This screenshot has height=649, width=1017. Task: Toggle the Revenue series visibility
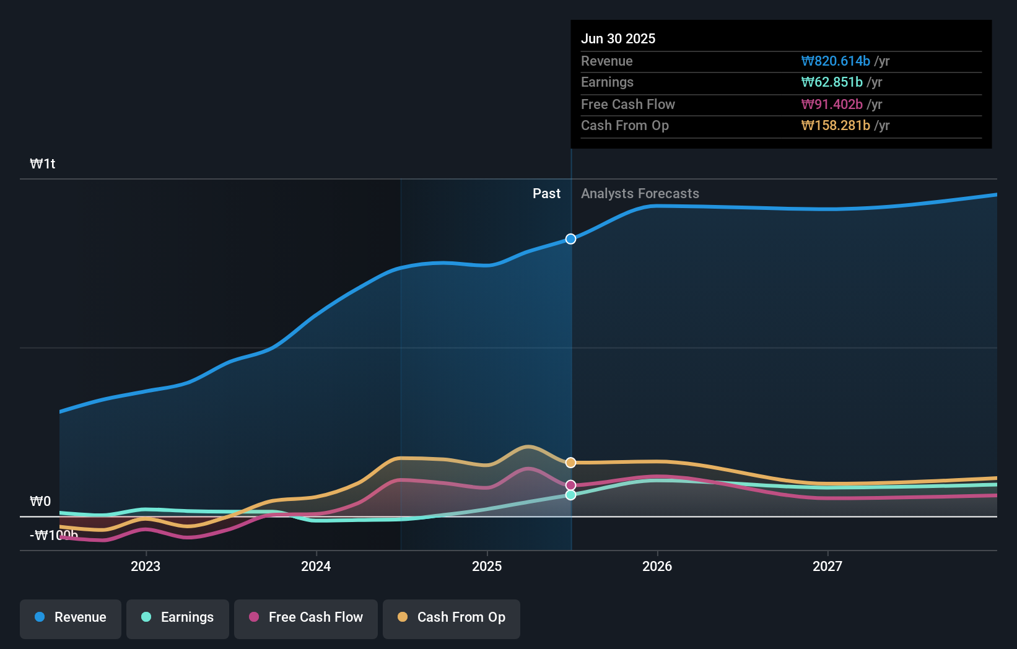[70, 619]
